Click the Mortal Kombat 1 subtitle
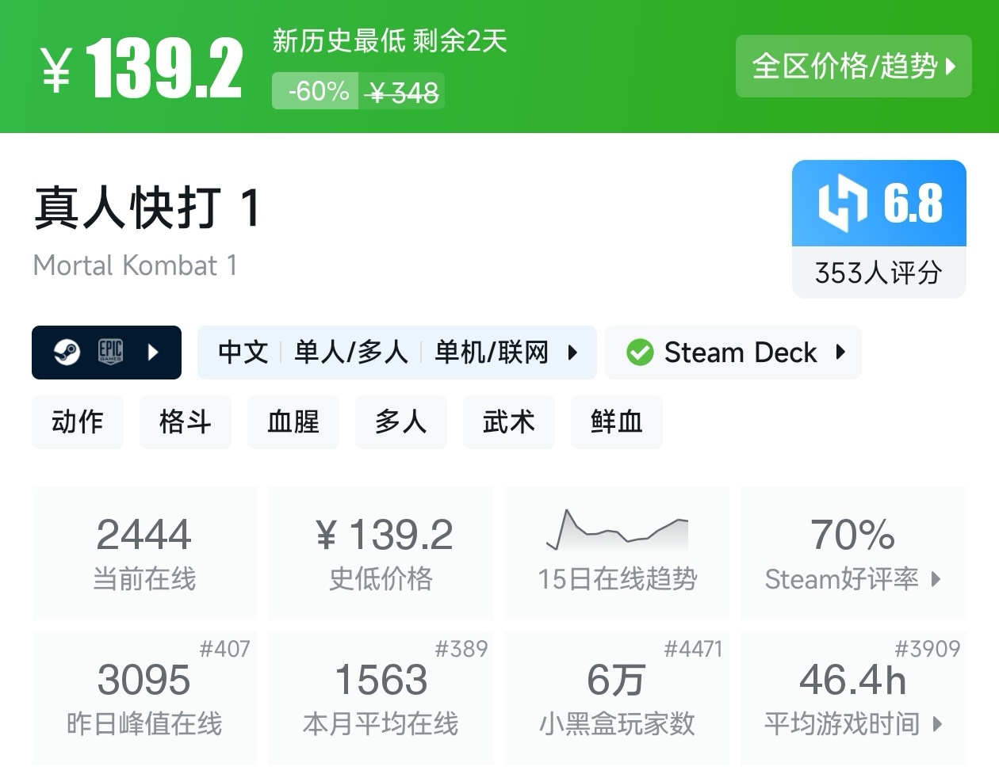Viewport: 999px width, 774px height. point(136,265)
